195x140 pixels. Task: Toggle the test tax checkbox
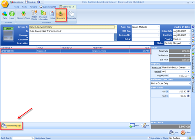pyautogui.click(x=167, y=96)
